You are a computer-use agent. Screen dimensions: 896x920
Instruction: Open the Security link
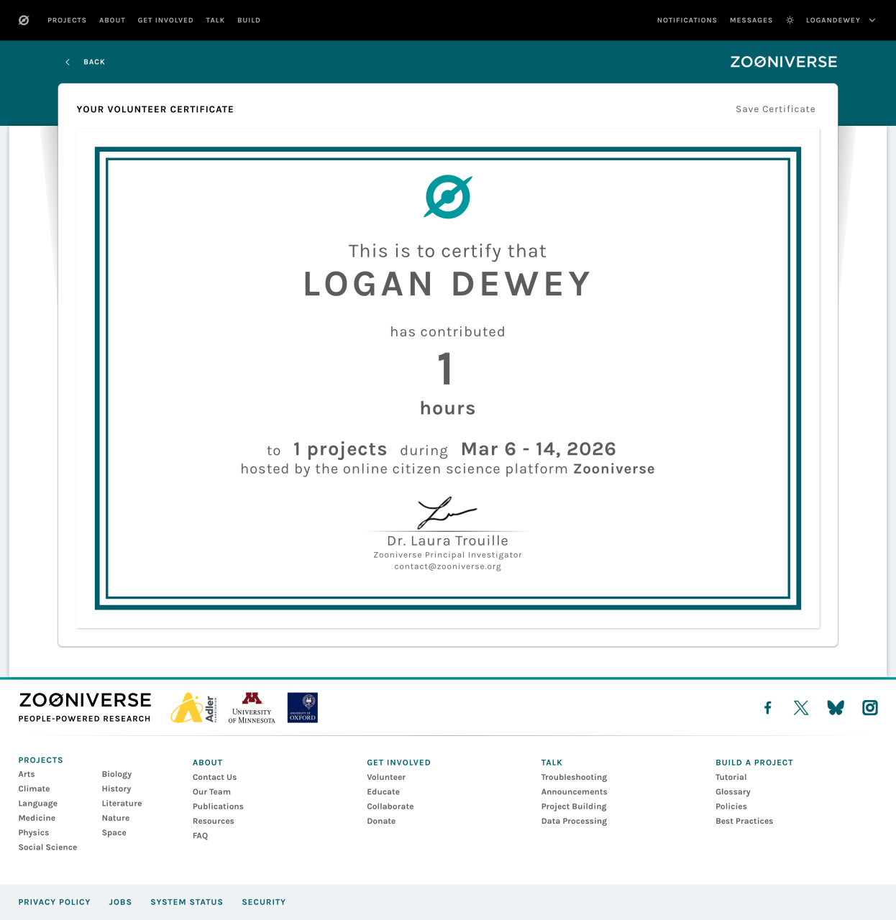pos(264,902)
